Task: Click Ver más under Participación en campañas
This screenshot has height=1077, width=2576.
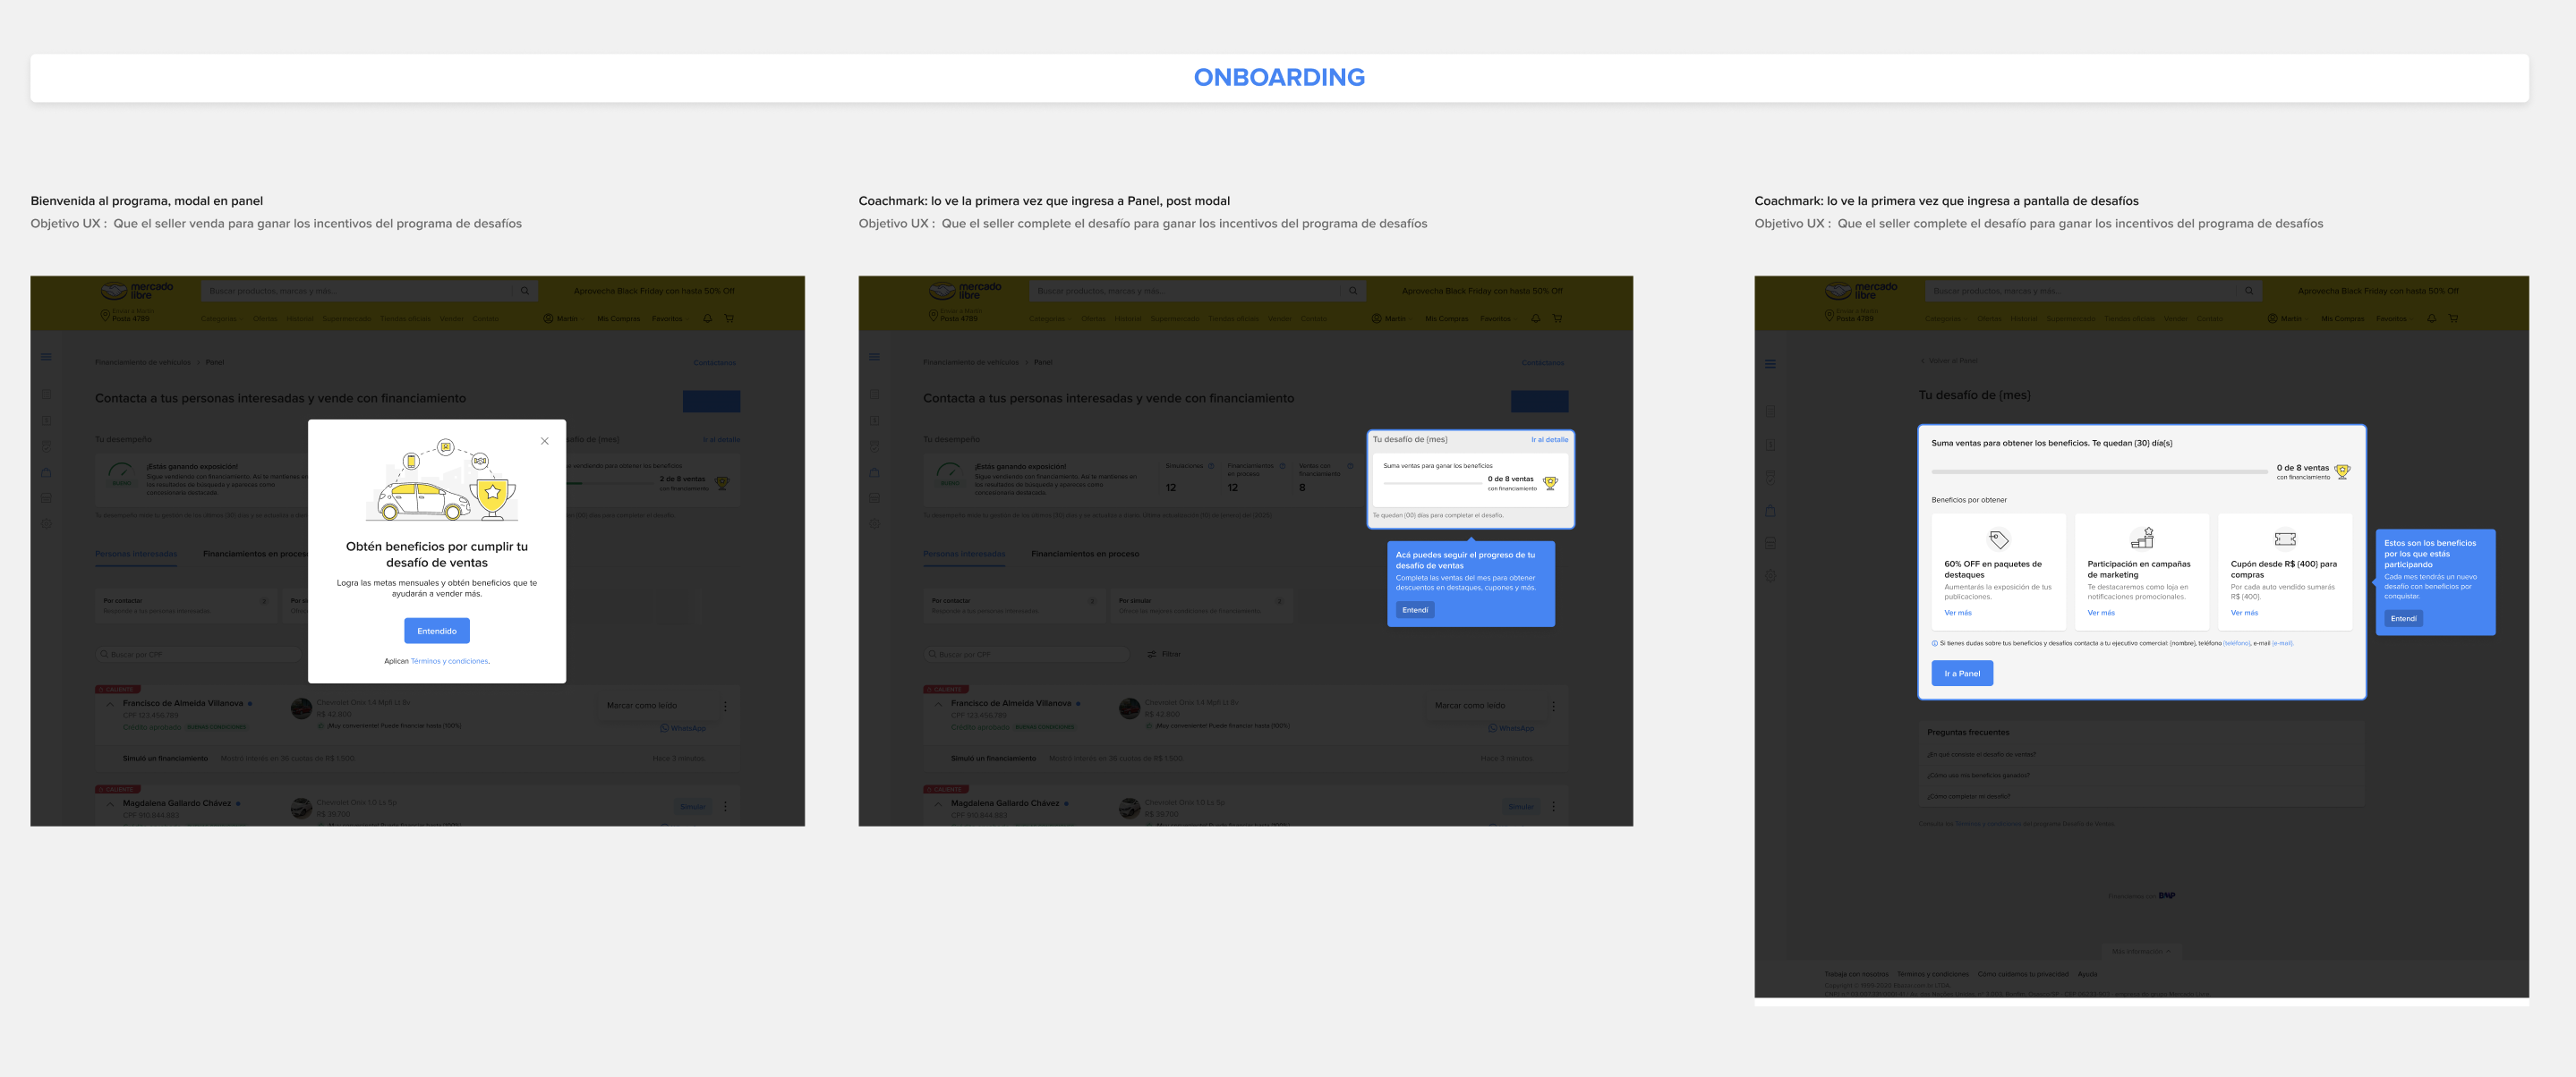Action: pos(2101,613)
